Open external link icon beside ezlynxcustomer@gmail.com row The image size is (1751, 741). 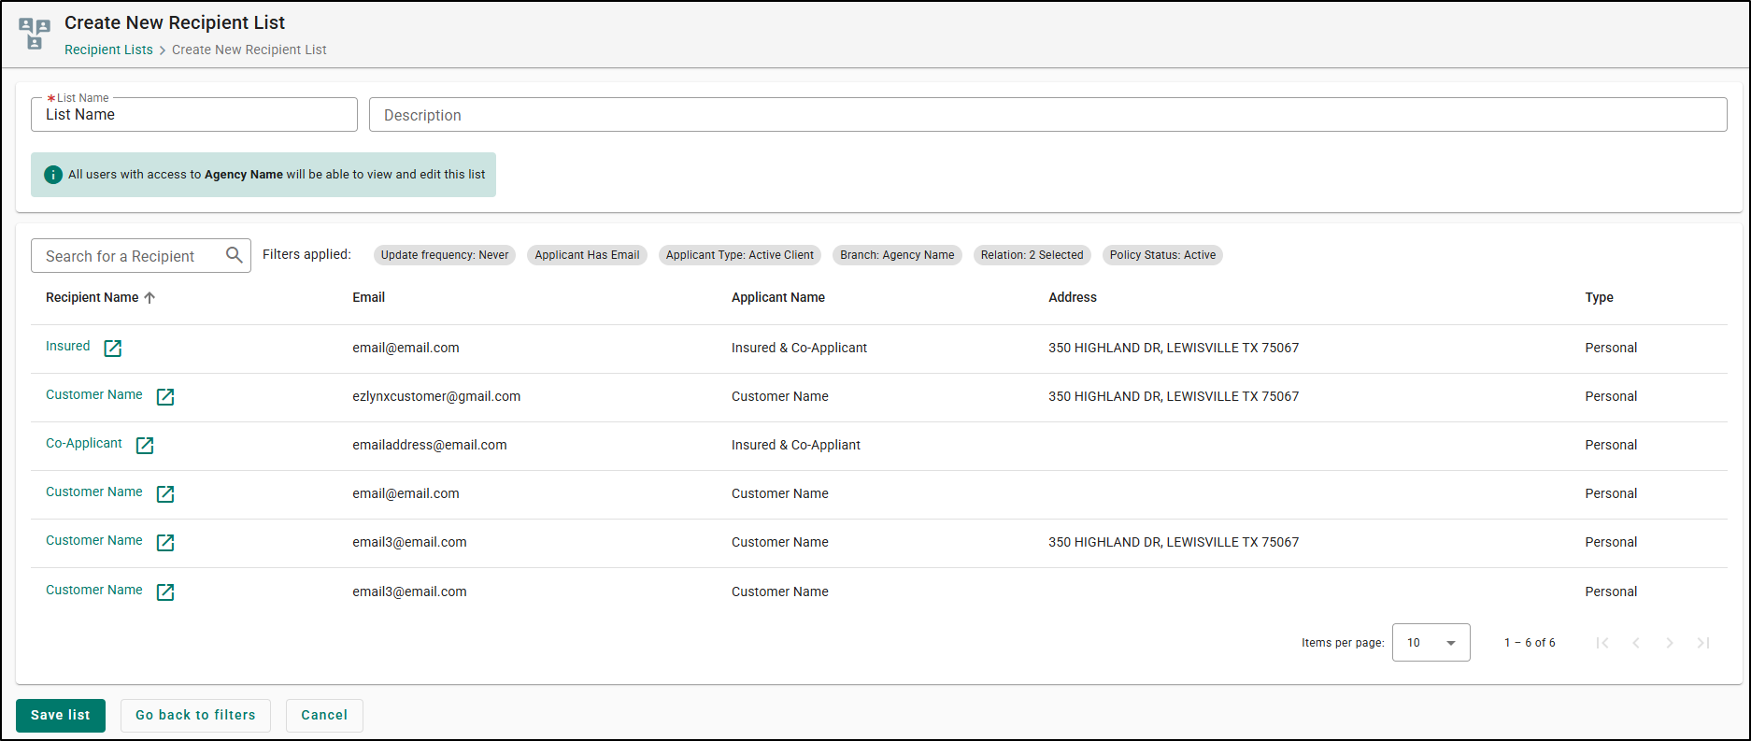165,396
